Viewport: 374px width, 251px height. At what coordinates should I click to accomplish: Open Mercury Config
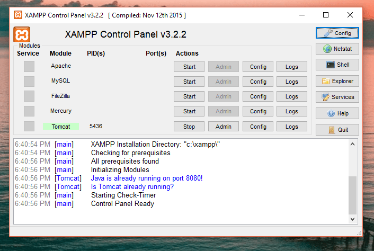[258, 111]
